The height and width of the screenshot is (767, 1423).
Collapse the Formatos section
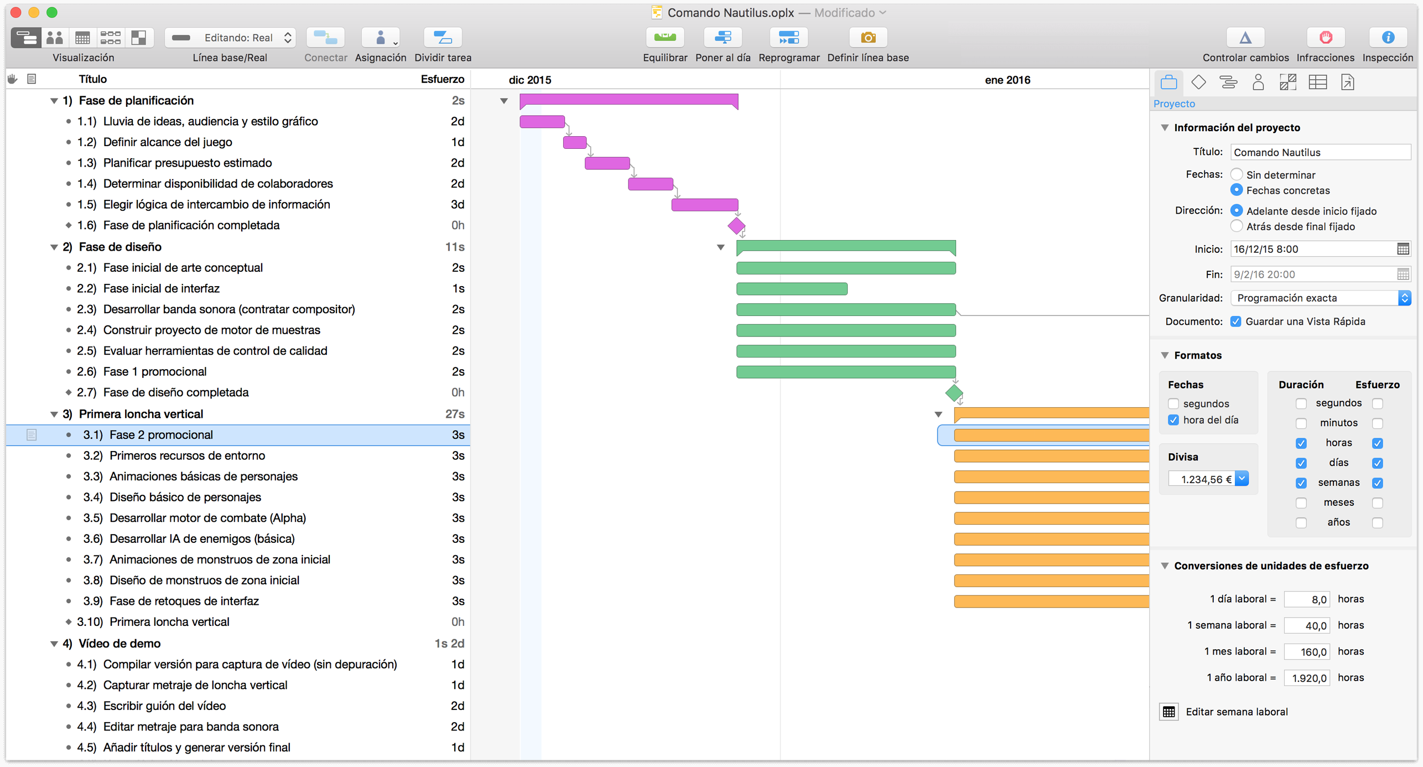[1165, 355]
